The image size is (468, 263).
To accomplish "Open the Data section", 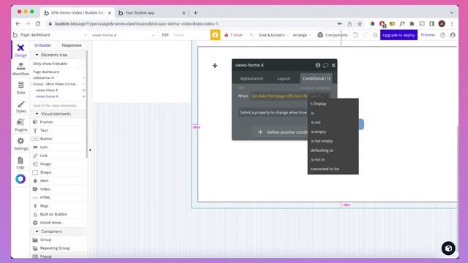I will [20, 88].
